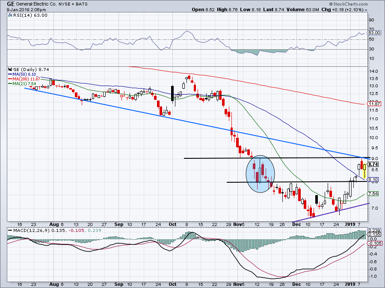
Task: Click the NYSE + BATS exchange label
Action: point(73,4)
